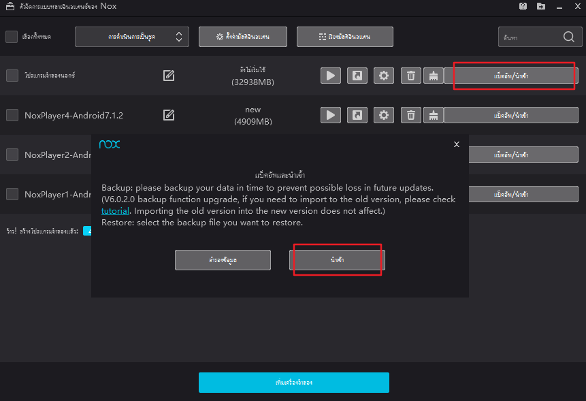Image resolution: width=586 pixels, height=401 pixels.
Task: Click the Nox logo in the backup dialog
Action: coord(110,144)
